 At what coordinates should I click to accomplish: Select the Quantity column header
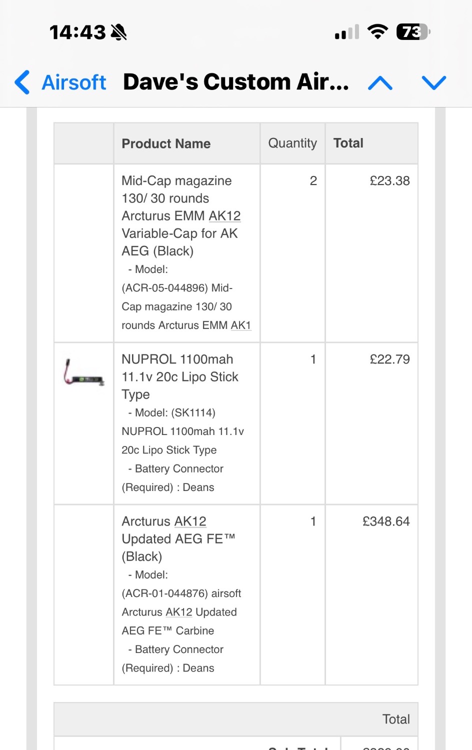tap(292, 143)
